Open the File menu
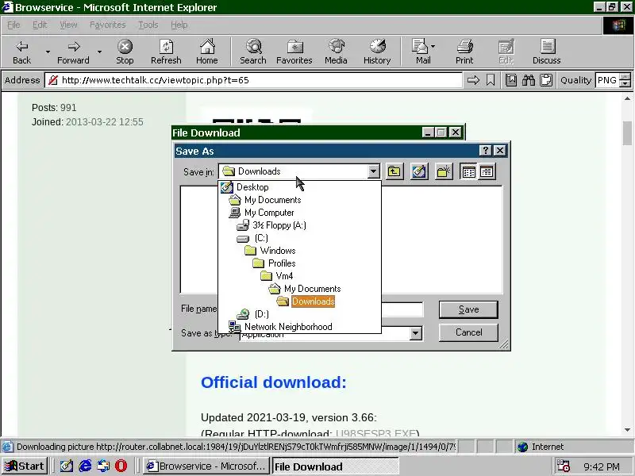This screenshot has height=476, width=635. click(x=13, y=25)
